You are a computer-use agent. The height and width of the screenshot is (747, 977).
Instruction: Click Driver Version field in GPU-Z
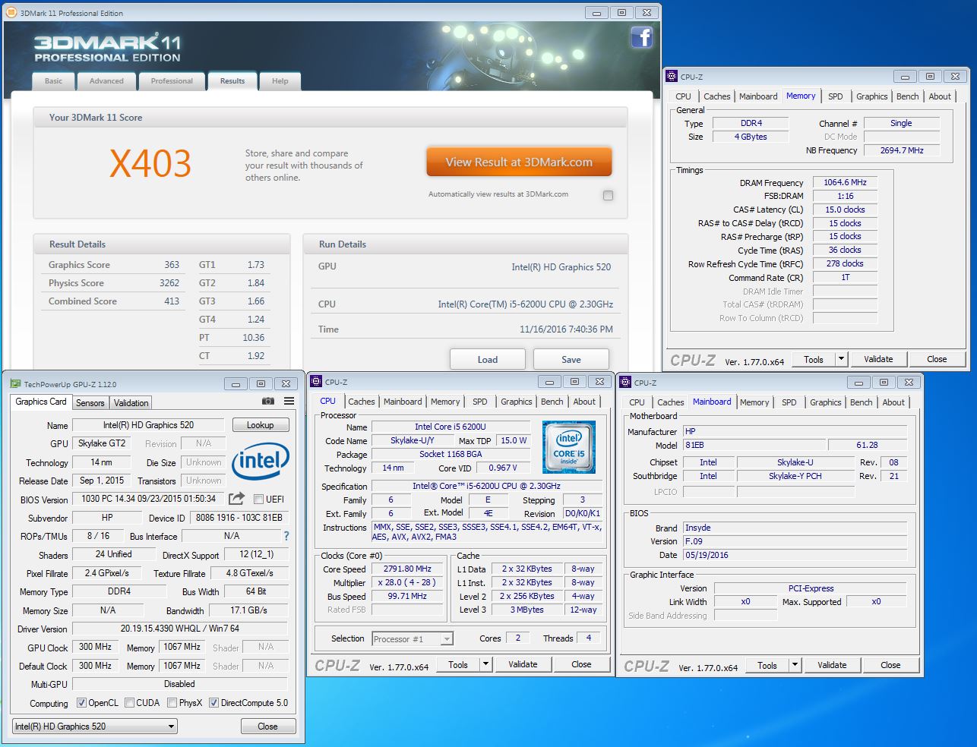(180, 629)
